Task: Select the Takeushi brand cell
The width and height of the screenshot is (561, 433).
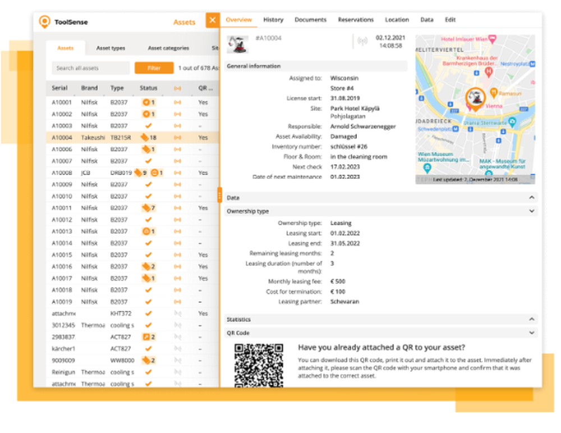Action: (x=93, y=137)
